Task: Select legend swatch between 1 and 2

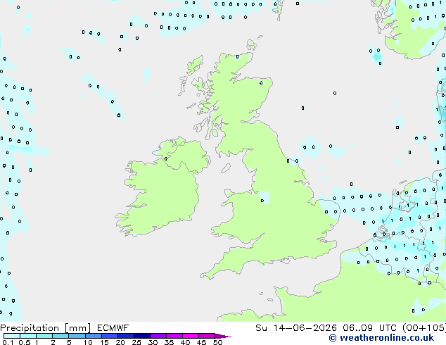Action: tap(44, 336)
